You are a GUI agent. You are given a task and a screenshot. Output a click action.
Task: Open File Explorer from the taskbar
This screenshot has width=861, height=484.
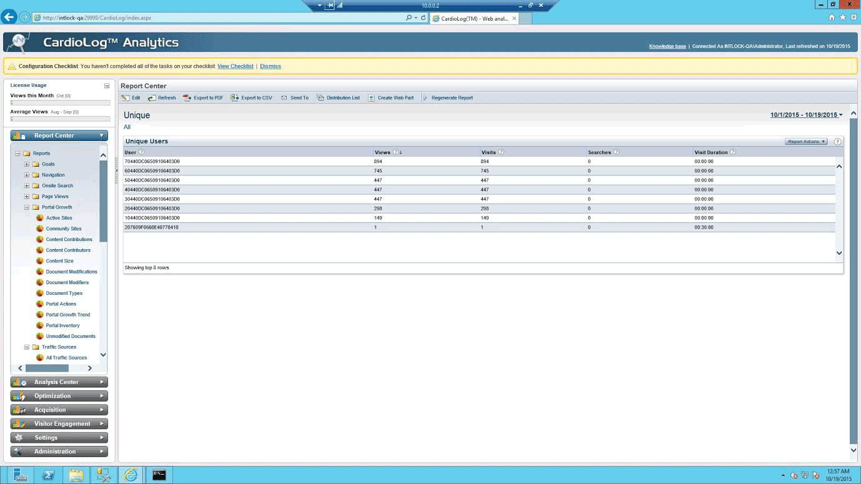tap(76, 475)
